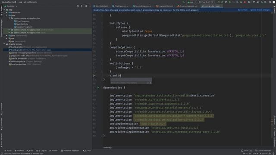Toggle the Build Variants side panel
Image resolution: width=276 pixels, height=155 pixels.
(2, 140)
